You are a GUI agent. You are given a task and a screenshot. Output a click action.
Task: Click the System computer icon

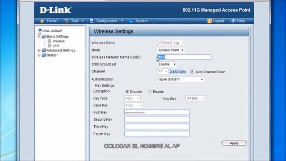131,21
